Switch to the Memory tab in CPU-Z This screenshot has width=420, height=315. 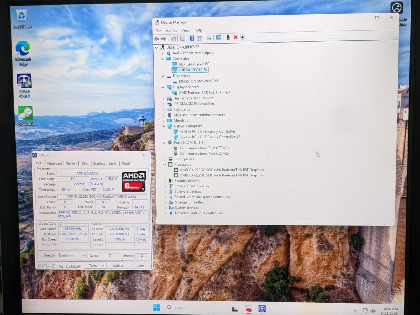click(71, 163)
